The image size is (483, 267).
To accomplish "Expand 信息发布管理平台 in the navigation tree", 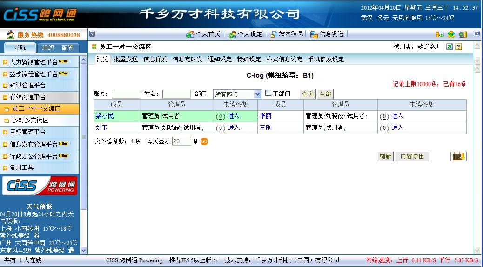I will pos(5,145).
